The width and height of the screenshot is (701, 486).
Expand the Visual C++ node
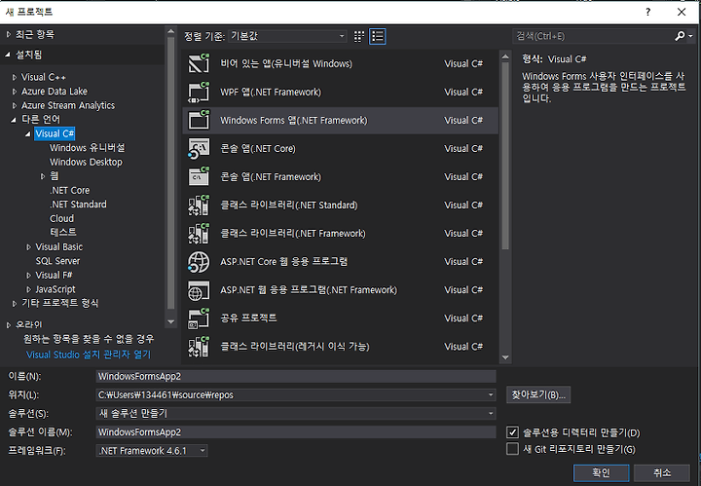[15, 77]
